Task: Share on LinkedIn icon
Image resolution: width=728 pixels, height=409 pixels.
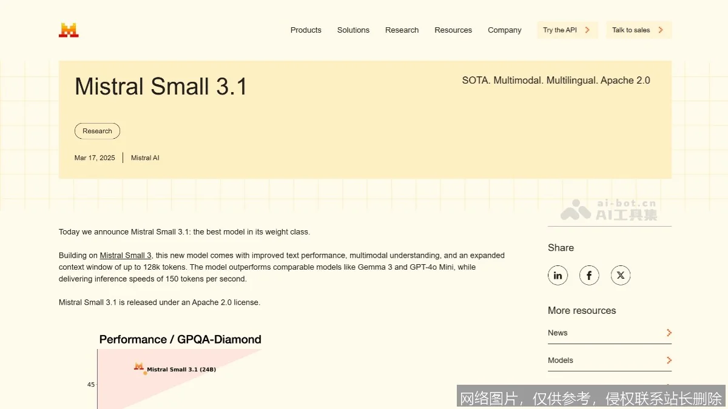Action: 558,275
